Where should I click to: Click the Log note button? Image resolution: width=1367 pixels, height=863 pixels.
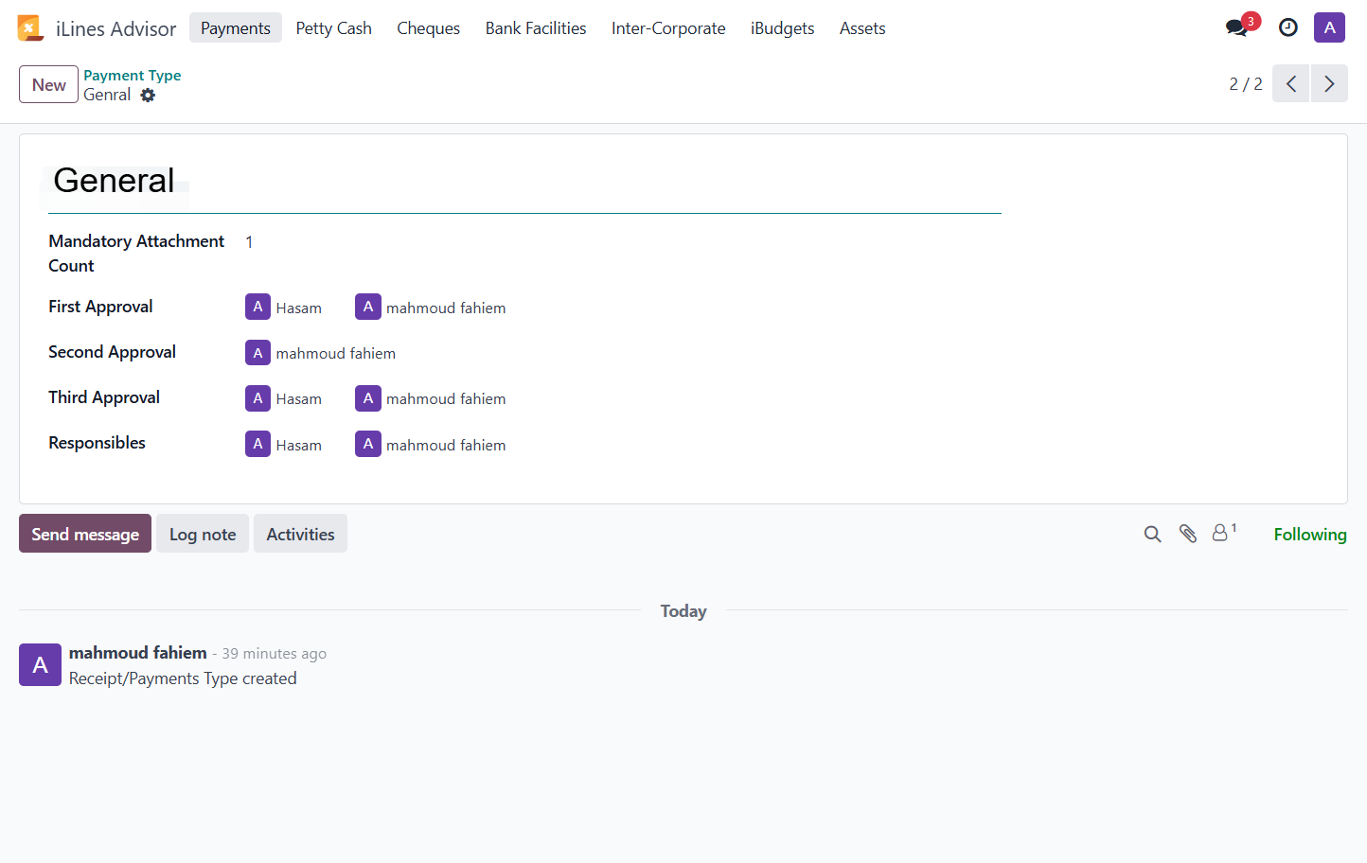click(x=203, y=534)
